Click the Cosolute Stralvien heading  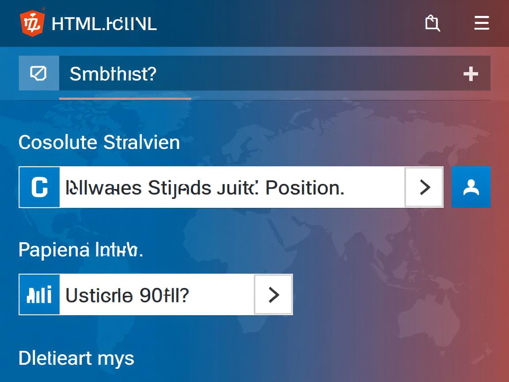[x=99, y=142]
